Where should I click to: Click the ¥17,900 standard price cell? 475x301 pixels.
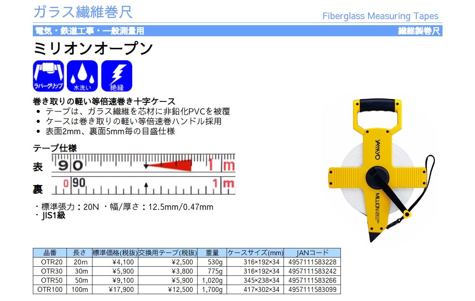115,290
